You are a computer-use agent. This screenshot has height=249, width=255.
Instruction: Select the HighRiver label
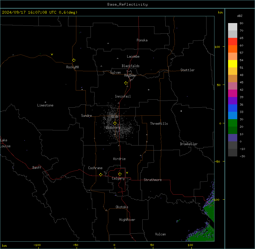coord(127,220)
